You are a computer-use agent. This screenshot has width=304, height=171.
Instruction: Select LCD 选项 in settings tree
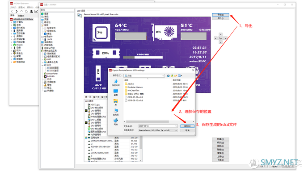tap(54, 71)
